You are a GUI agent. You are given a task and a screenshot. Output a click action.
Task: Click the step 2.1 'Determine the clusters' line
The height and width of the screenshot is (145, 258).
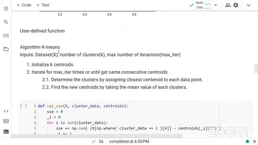coord(123,80)
